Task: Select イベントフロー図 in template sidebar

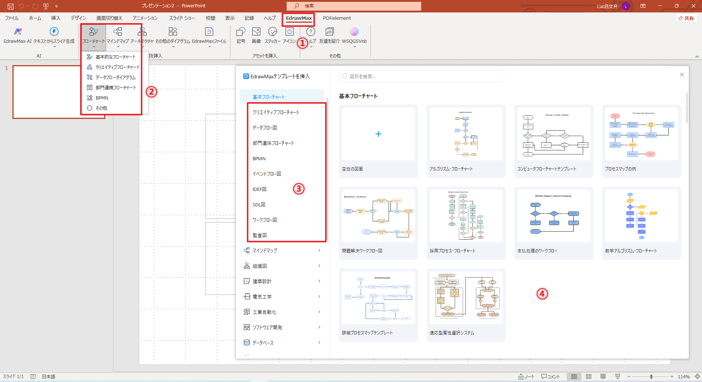Action: [267, 174]
